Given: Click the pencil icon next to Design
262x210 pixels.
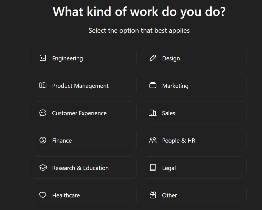Looking at the screenshot, I should click(153, 58).
